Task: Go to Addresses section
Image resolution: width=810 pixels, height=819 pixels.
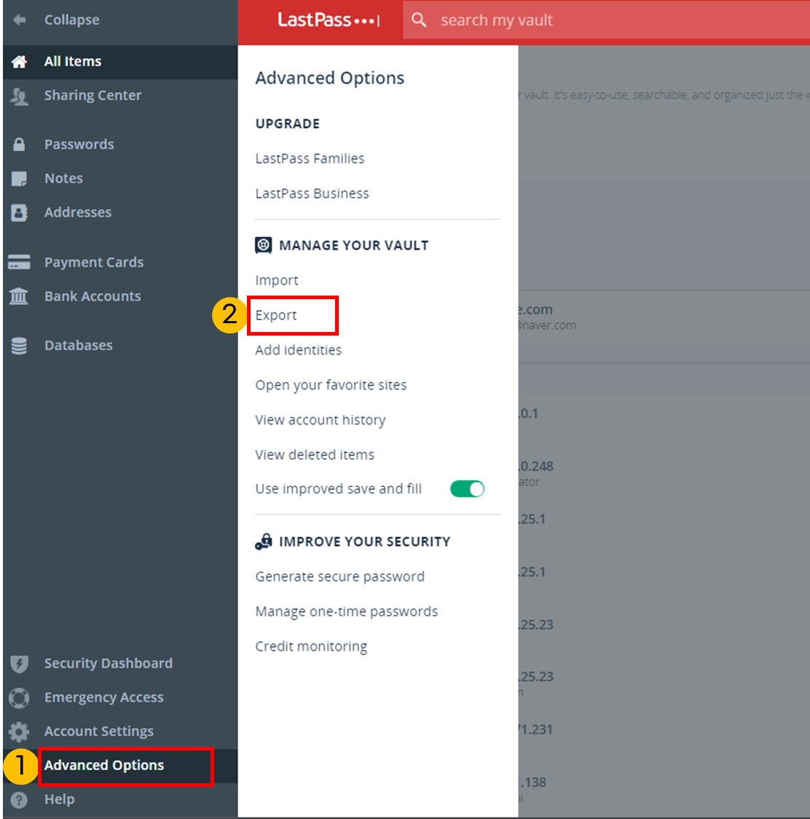Action: pos(78,213)
